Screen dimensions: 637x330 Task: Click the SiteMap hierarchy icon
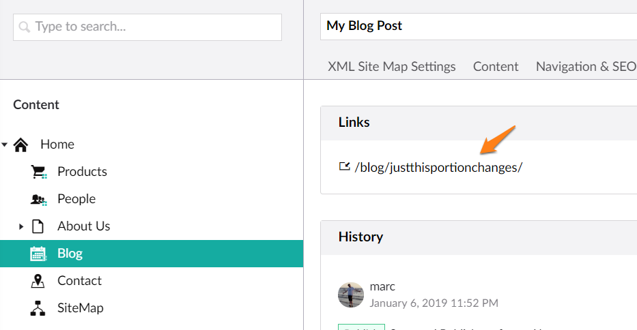click(38, 308)
